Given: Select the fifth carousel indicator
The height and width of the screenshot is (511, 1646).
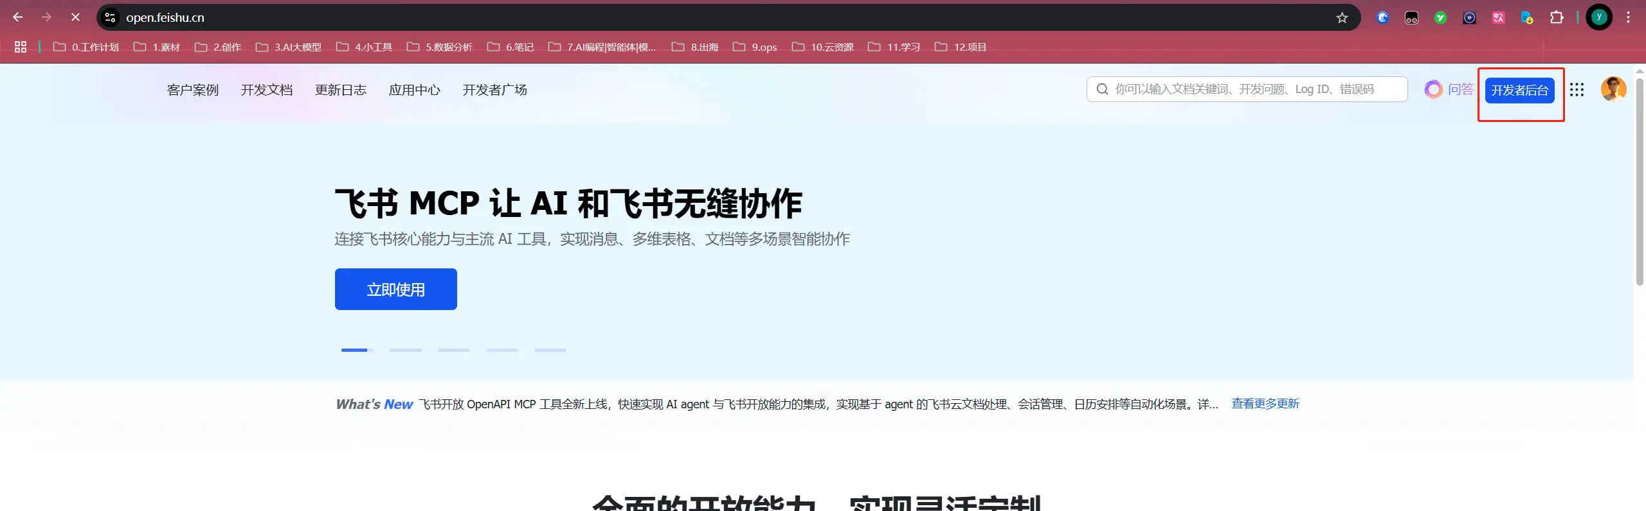Looking at the screenshot, I should click(550, 350).
